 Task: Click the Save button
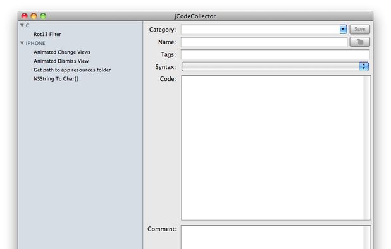point(359,29)
